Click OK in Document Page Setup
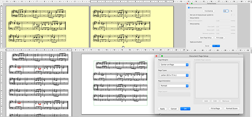The width and height of the screenshot is (252, 117). click(185, 109)
